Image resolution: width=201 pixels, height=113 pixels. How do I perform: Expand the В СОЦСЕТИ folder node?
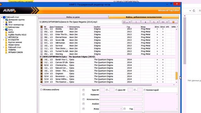(3, 40)
